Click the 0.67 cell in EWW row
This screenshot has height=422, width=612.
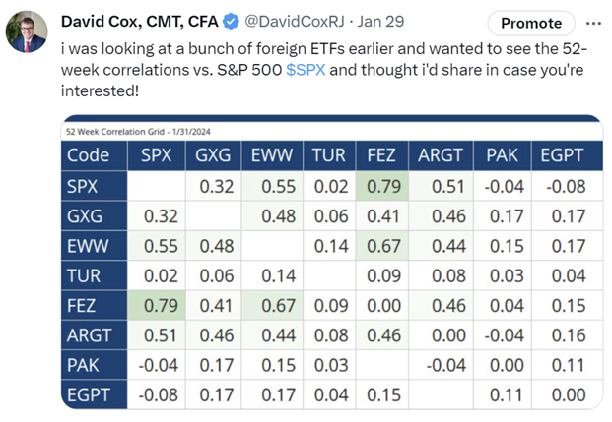[x=381, y=247]
